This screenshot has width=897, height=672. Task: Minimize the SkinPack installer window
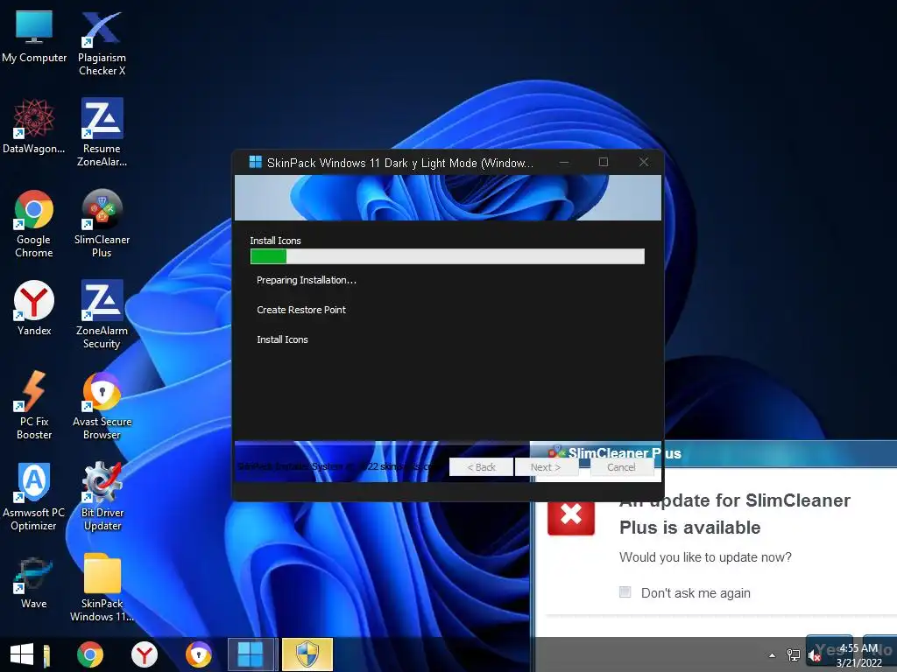click(564, 162)
